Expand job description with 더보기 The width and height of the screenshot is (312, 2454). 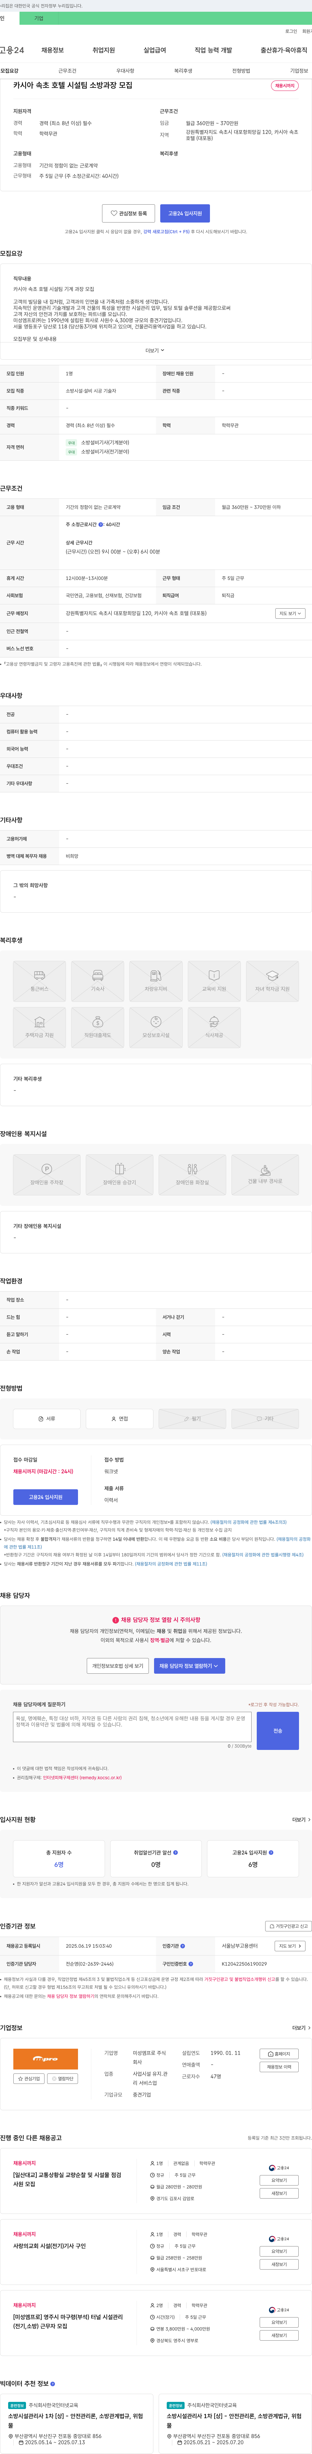coord(155,351)
